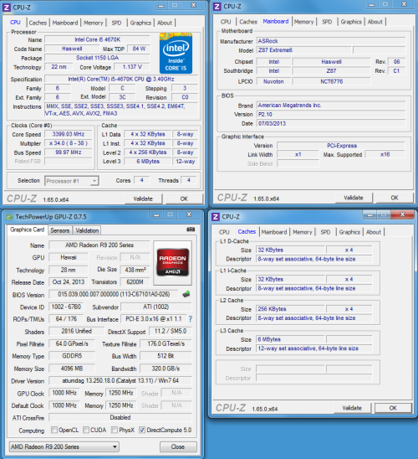
Task: Click the GPU-Z BIOS Version field
Action: click(114, 294)
